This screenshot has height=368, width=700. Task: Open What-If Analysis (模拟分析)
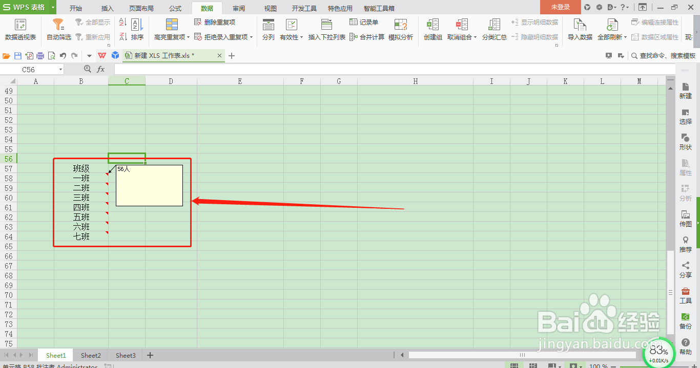coord(401,30)
